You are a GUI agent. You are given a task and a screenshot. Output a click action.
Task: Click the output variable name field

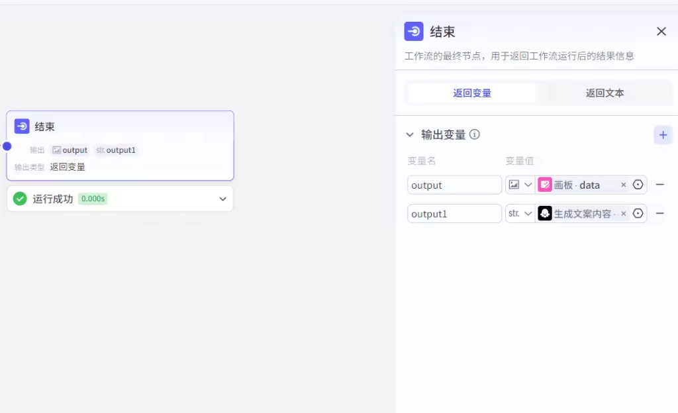coord(454,185)
